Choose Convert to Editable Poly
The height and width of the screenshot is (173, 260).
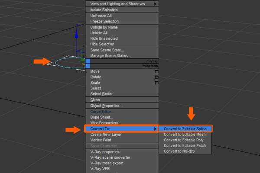coord(185,140)
